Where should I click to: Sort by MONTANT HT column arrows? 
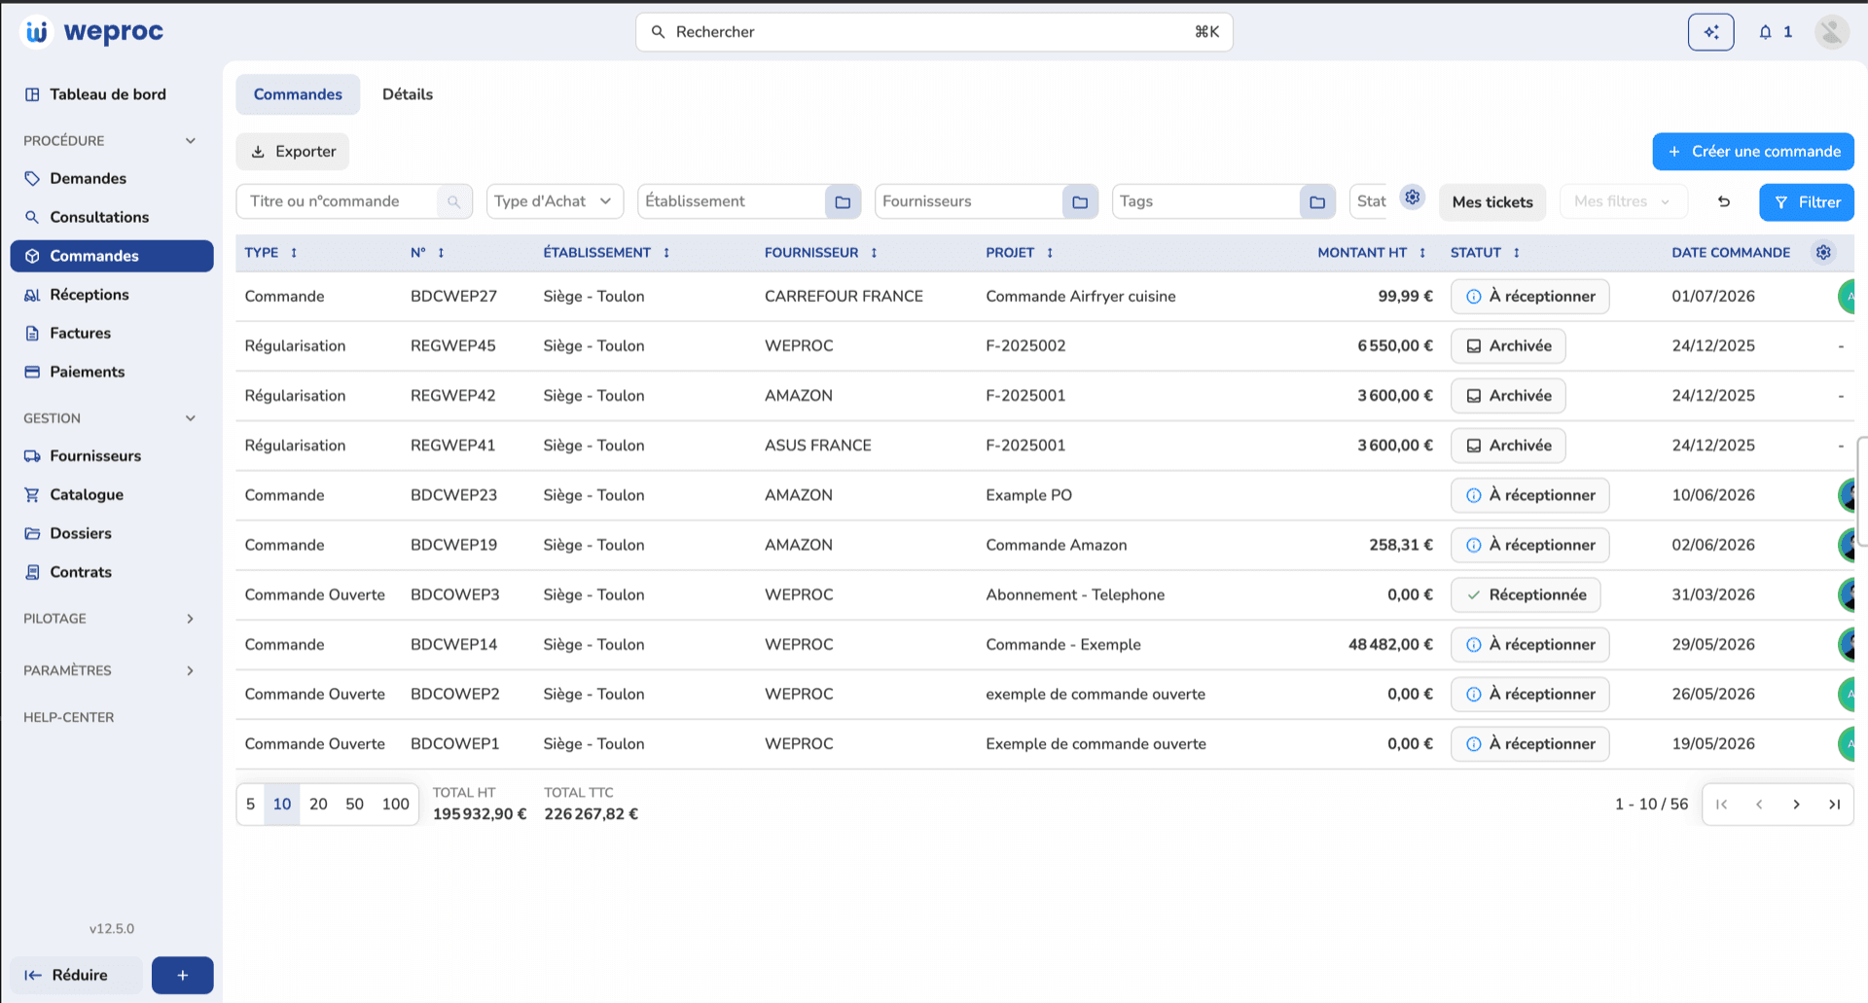[x=1422, y=253]
